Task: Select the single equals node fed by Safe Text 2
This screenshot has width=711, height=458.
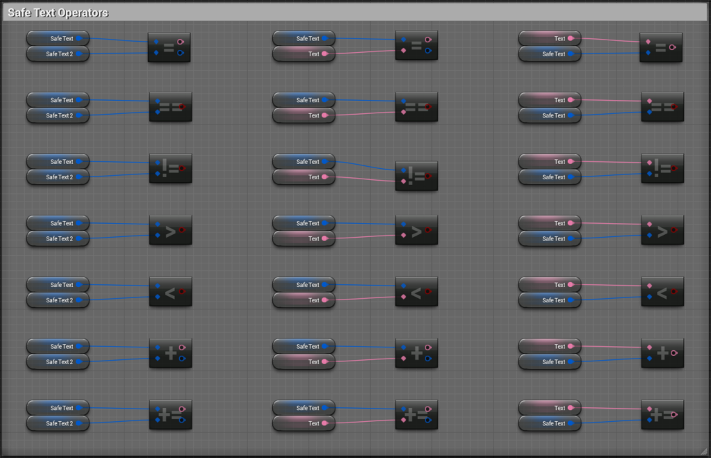Action: pos(169,47)
